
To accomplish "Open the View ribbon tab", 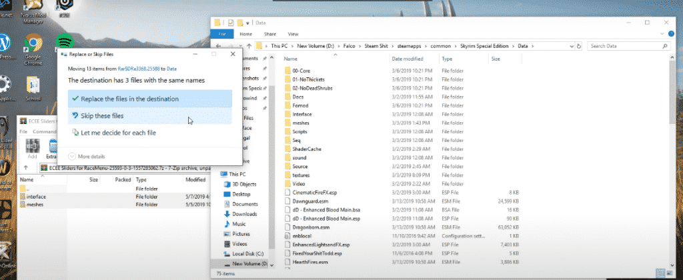I will point(293,34).
